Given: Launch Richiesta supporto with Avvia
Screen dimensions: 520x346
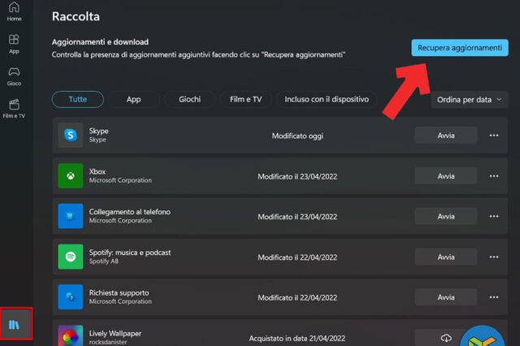Looking at the screenshot, I should coord(446,297).
